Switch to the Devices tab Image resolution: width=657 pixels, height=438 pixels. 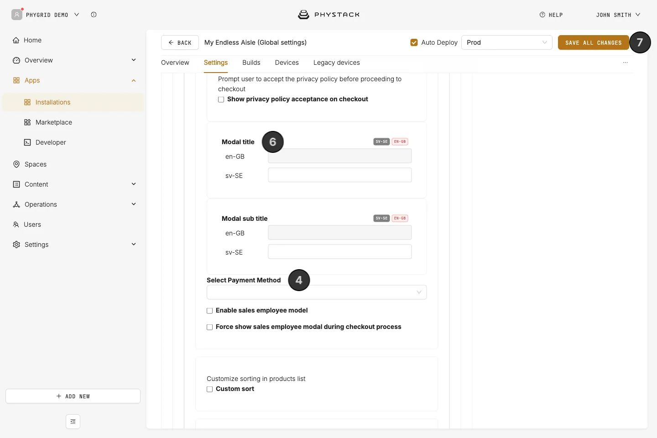[x=287, y=63]
